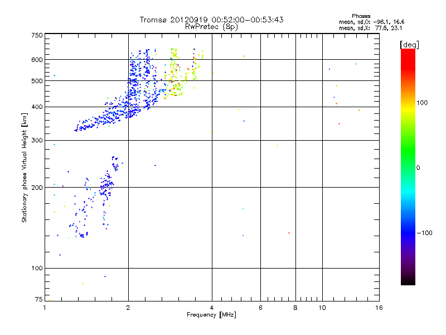The image size is (446, 335).
Task: Click the y-axis tick label '500'
Action: pyautogui.click(x=37, y=81)
